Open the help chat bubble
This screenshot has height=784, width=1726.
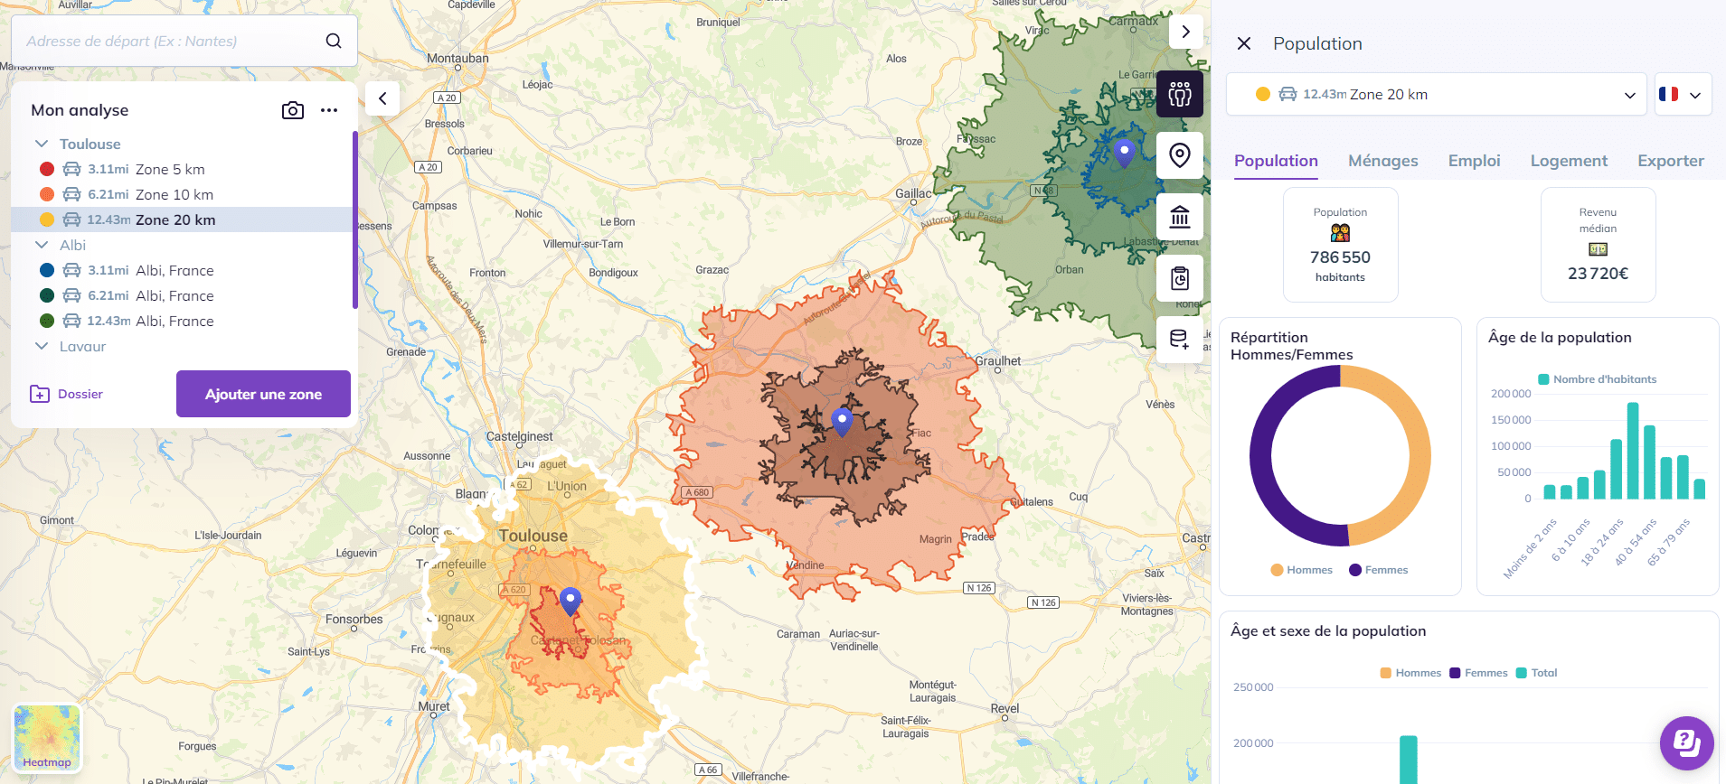click(x=1687, y=743)
